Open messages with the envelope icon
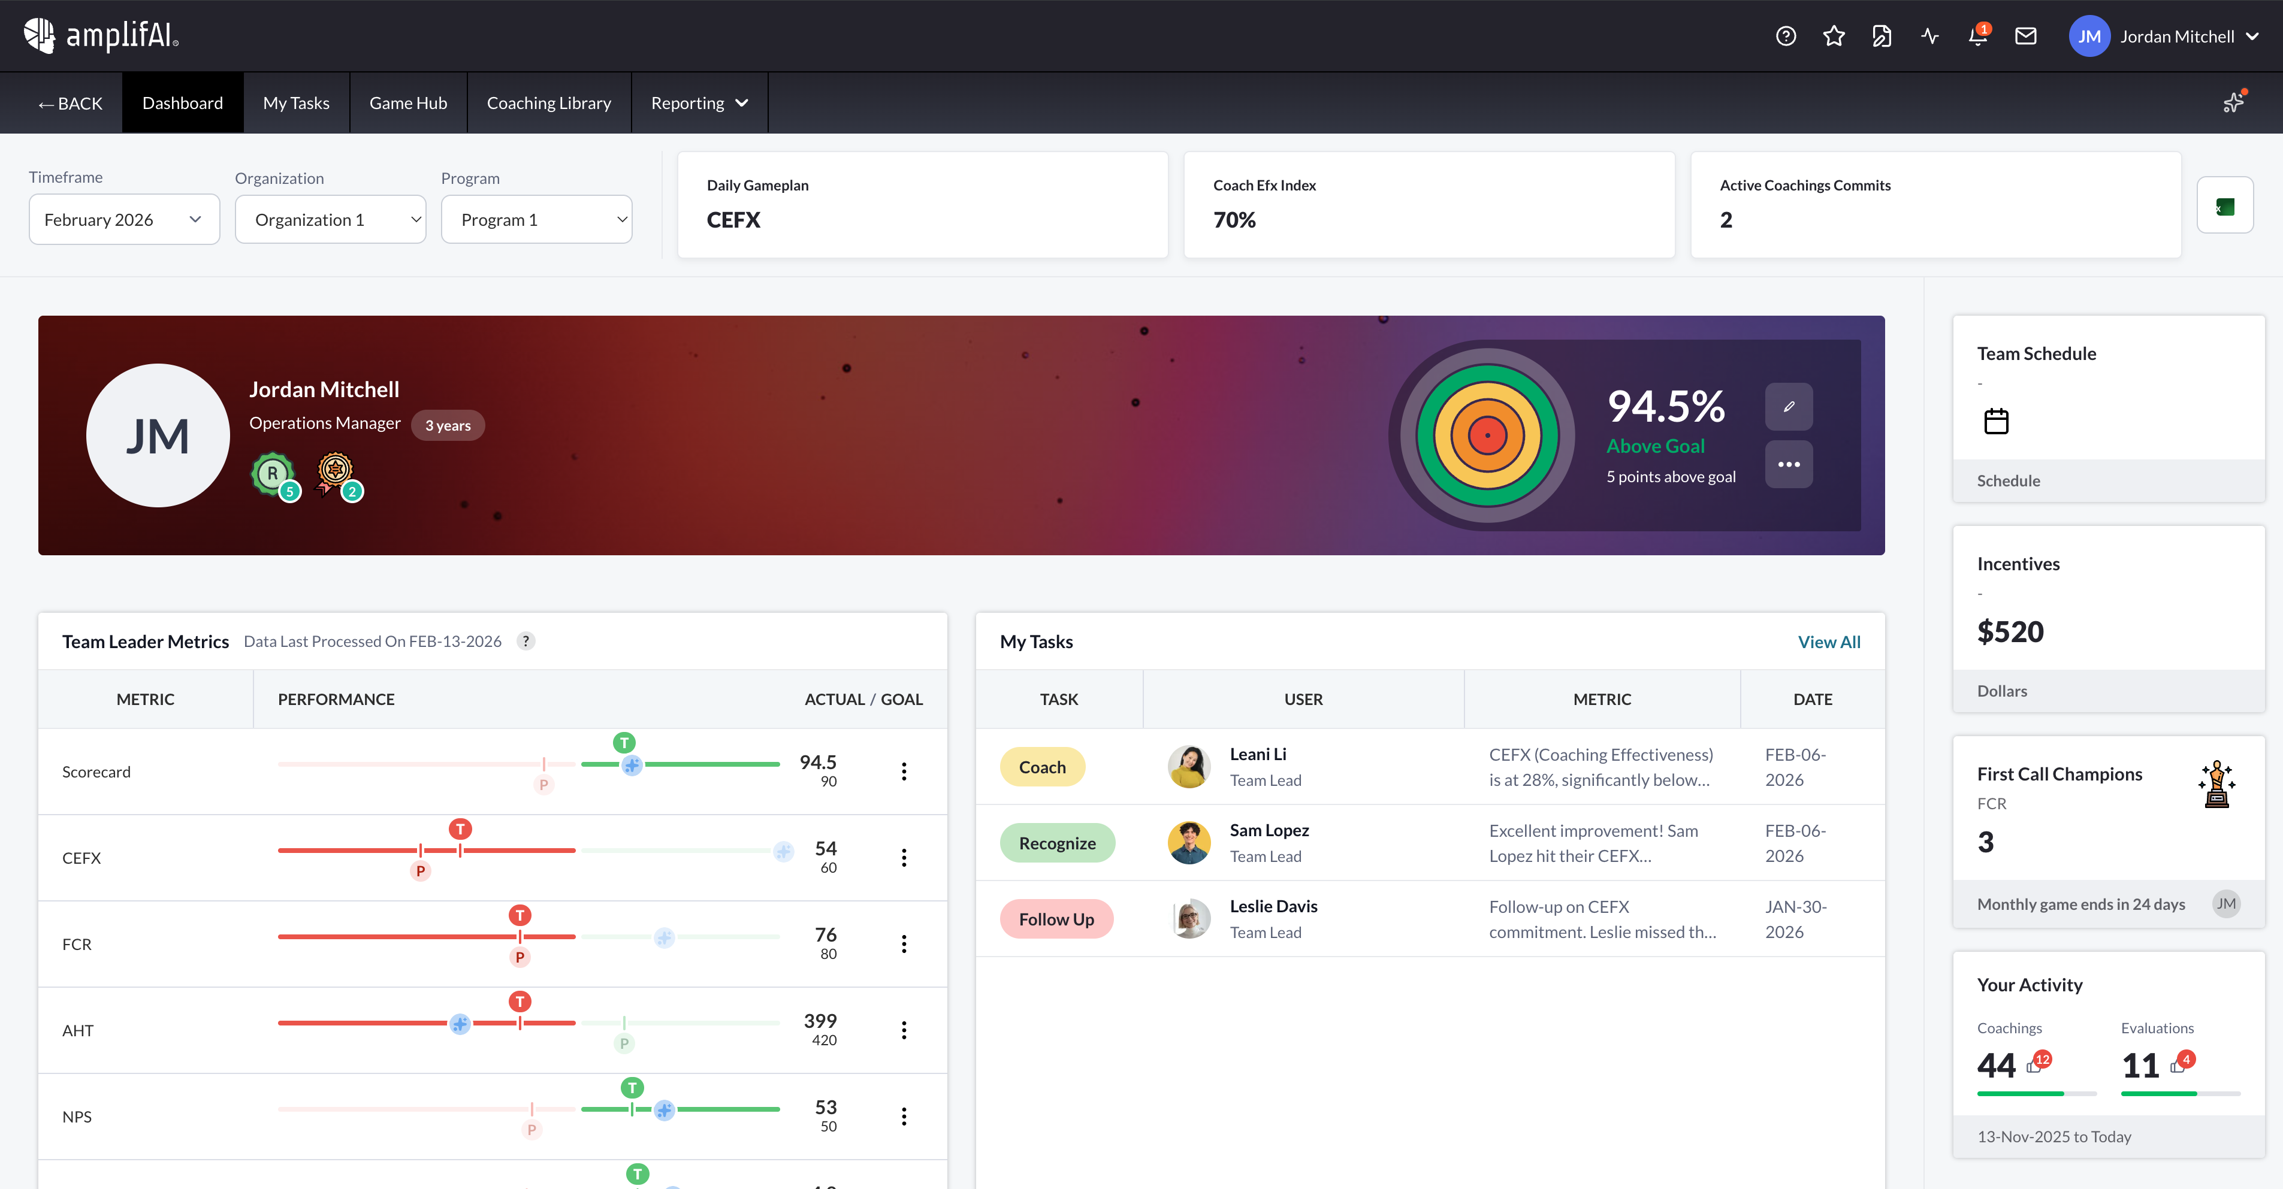This screenshot has width=2283, height=1189. 2027,35
